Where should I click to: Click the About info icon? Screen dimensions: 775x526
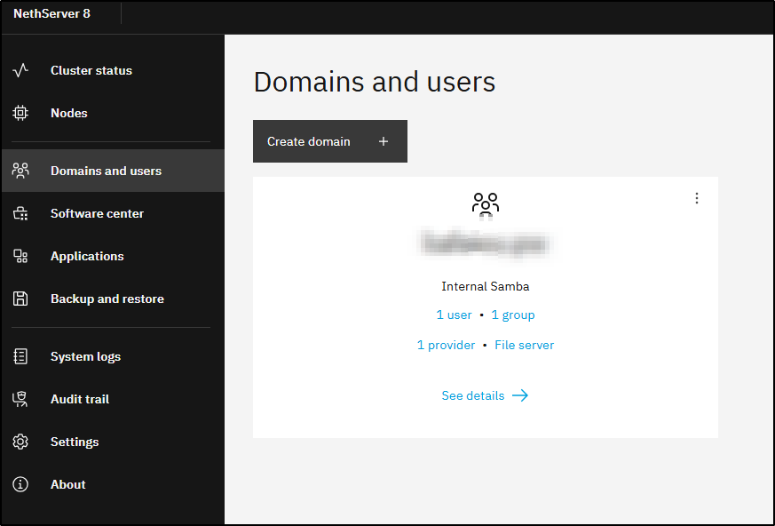[x=20, y=484]
